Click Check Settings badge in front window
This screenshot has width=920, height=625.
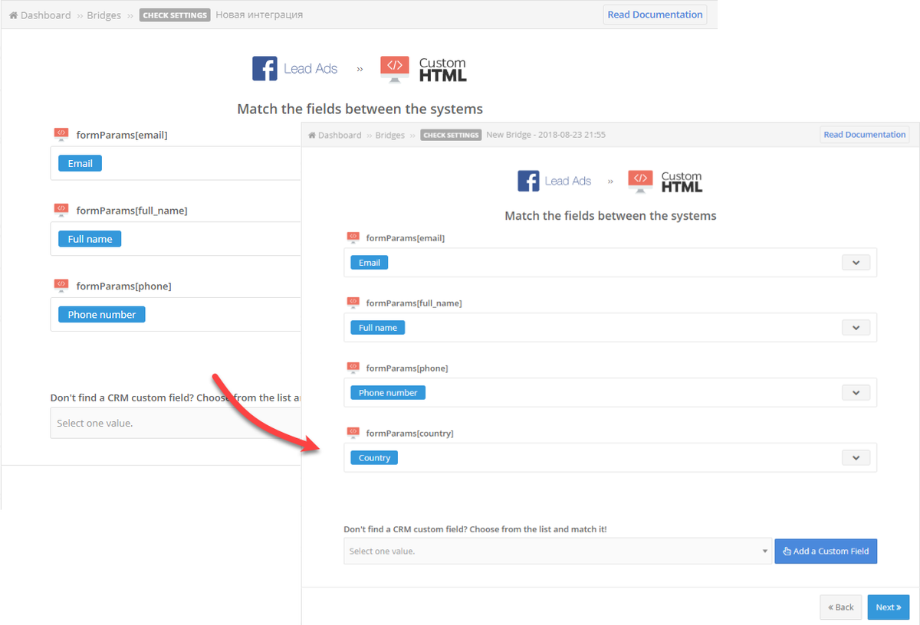click(451, 135)
